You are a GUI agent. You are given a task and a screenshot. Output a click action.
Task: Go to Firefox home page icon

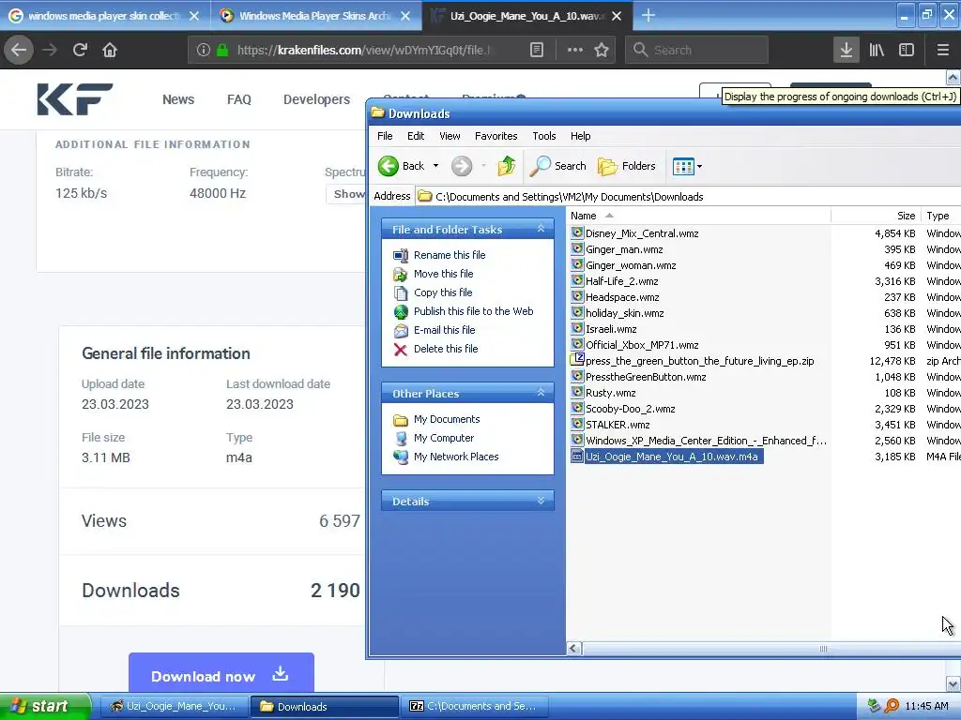[x=110, y=50]
